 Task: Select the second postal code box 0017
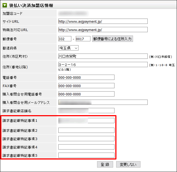click(83, 39)
